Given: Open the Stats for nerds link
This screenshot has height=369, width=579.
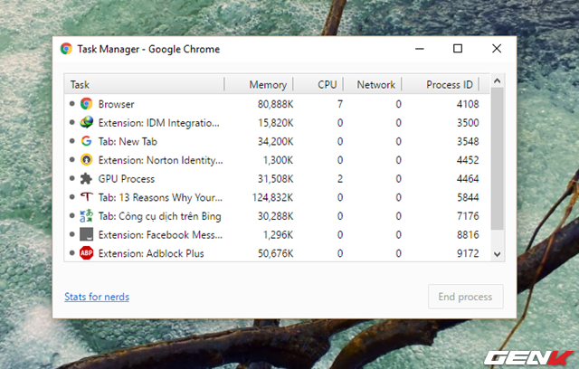Looking at the screenshot, I should pyautogui.click(x=97, y=297).
